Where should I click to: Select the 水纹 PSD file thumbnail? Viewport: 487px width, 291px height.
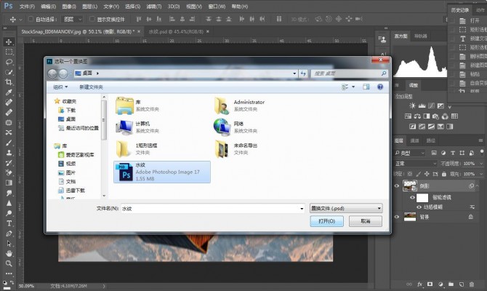click(x=124, y=172)
